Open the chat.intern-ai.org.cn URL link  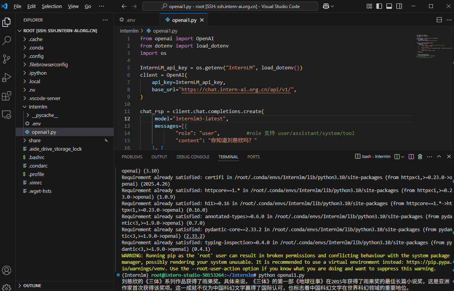236,89
